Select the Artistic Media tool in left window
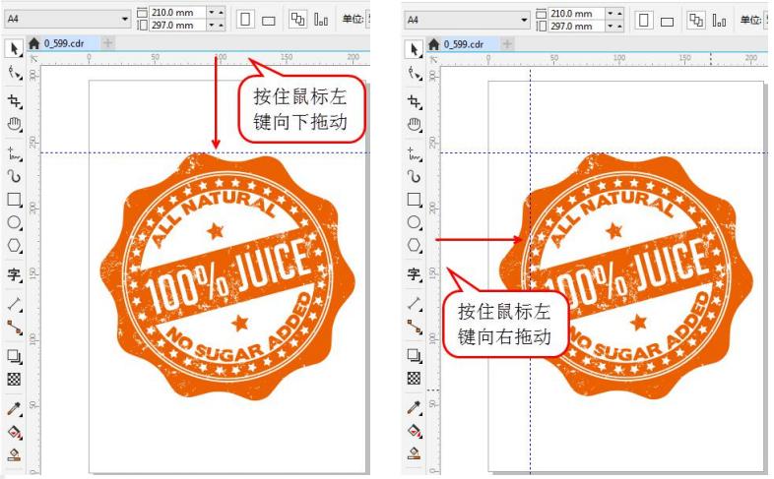774x479 pixels. [x=15, y=176]
